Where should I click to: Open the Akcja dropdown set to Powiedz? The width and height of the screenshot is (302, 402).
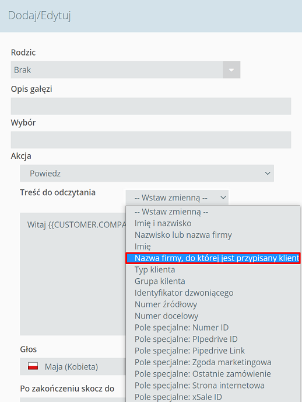[x=147, y=174]
